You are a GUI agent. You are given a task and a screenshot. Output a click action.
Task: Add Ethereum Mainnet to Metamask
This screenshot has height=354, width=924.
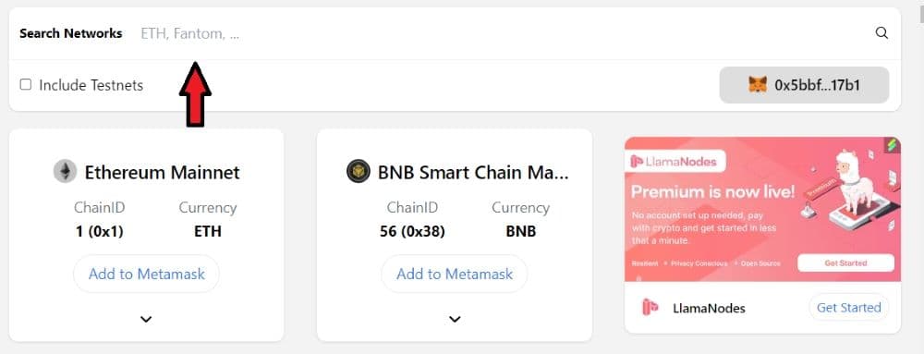tap(147, 274)
